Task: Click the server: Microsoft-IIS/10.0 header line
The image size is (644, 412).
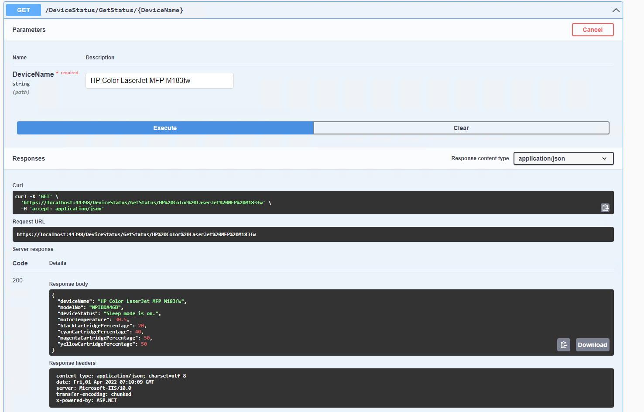Action: [x=94, y=388]
